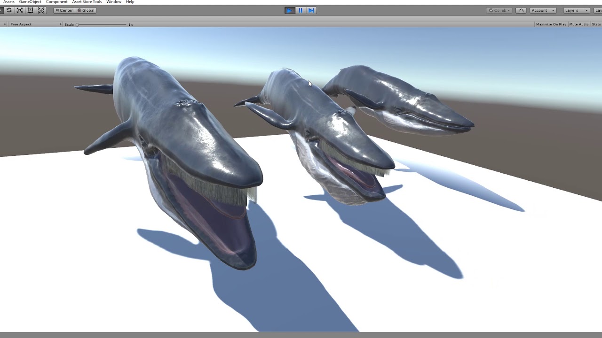
Task: Open the Free Aspect dropdown
Action: click(x=35, y=24)
